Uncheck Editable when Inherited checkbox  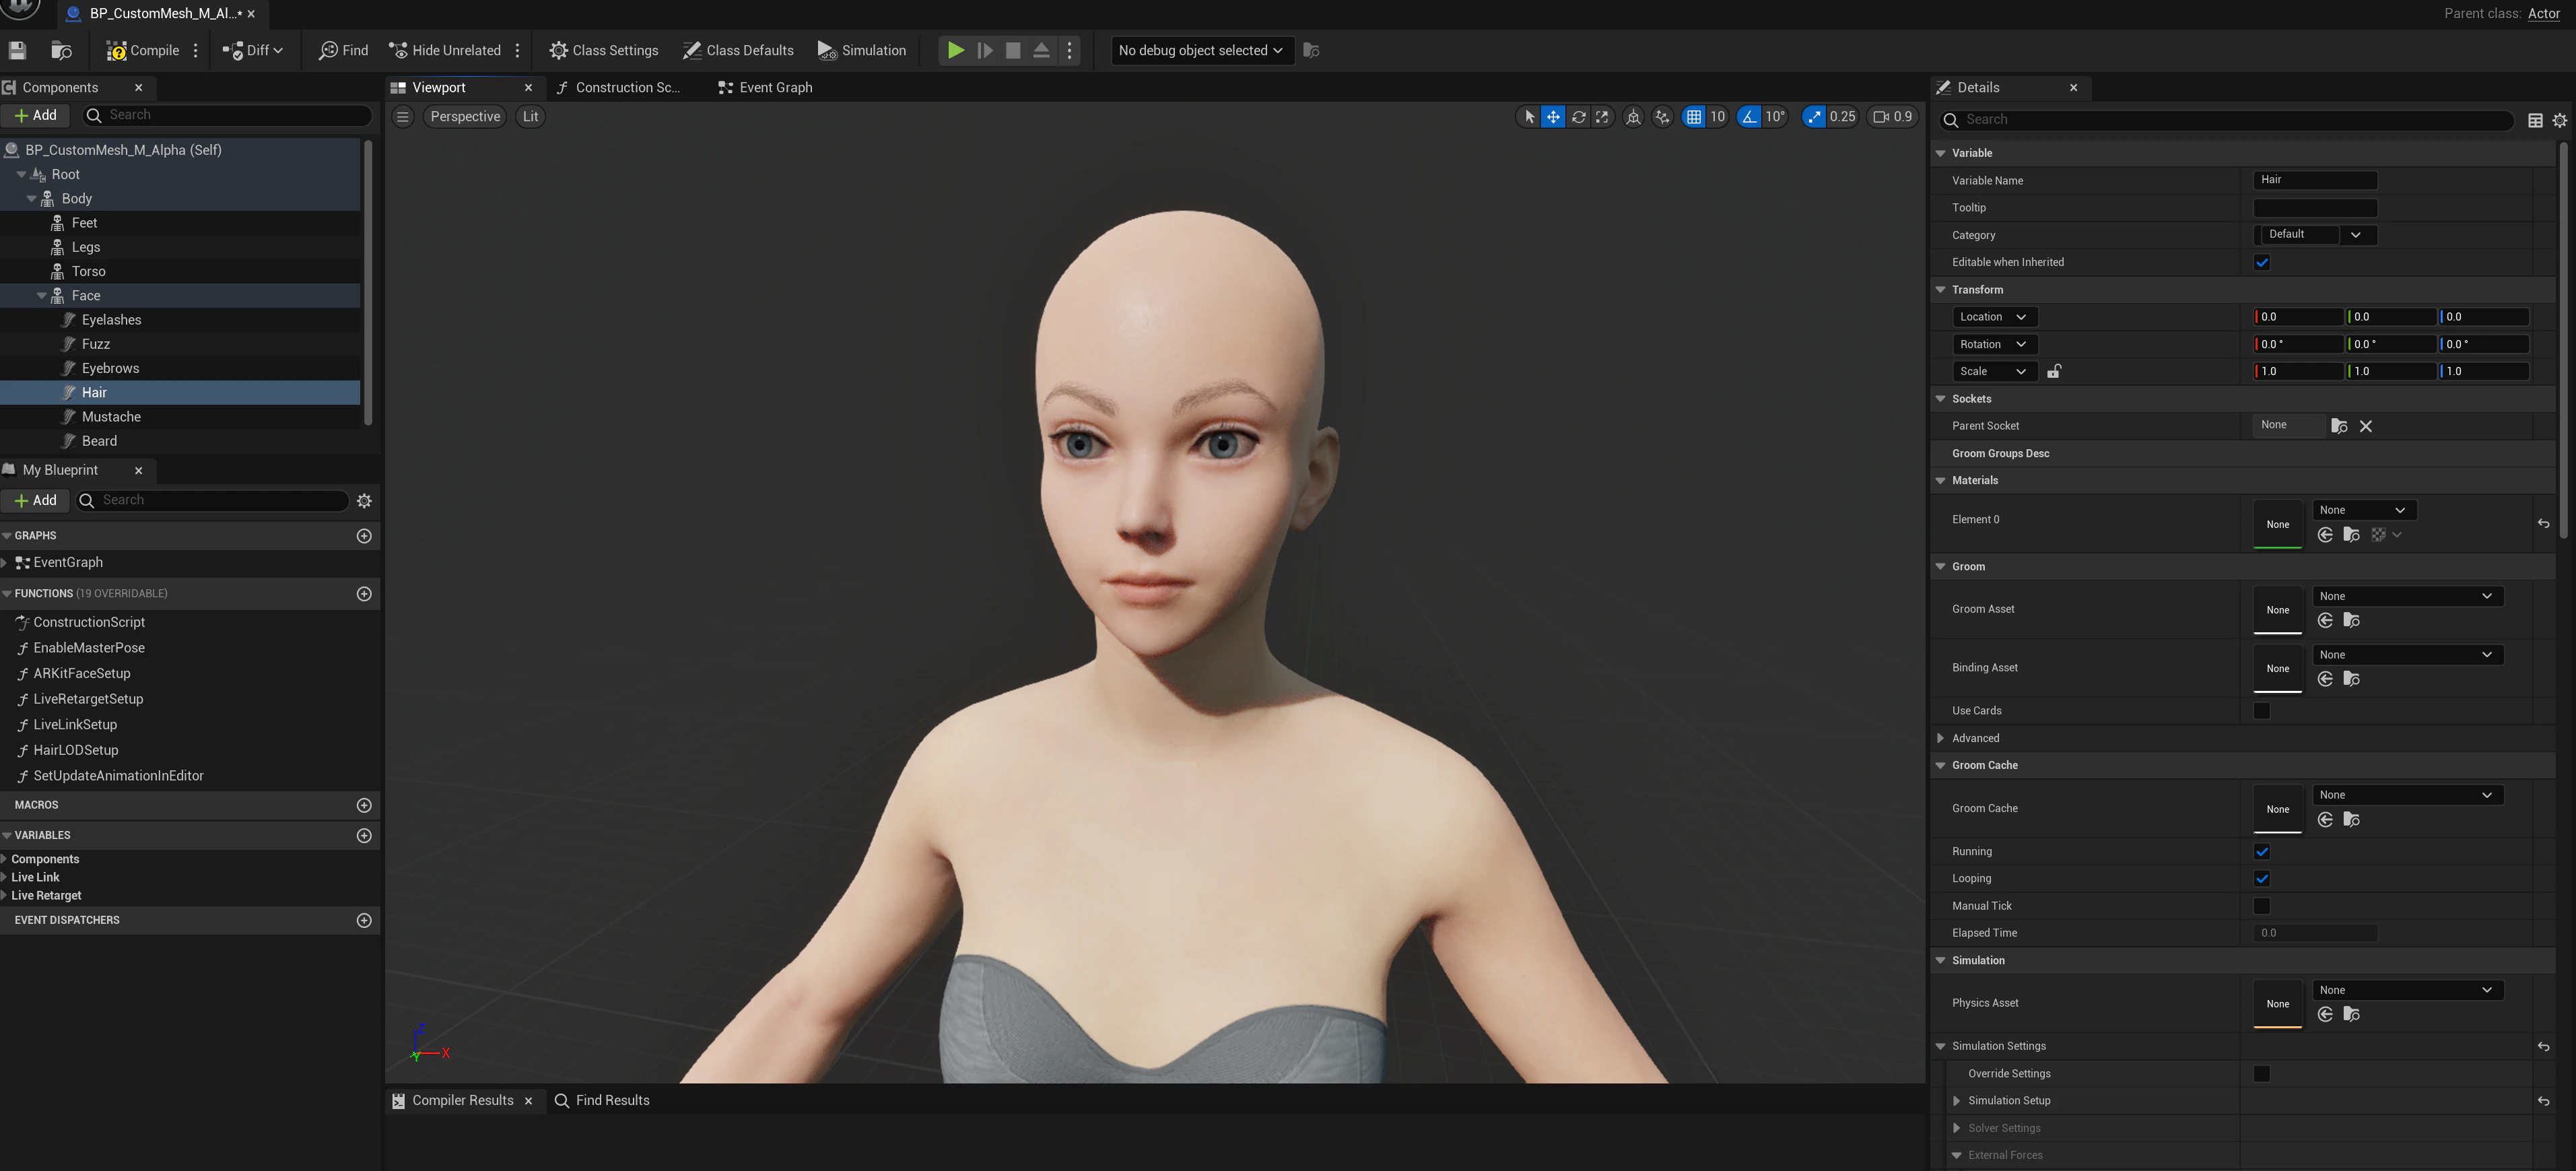(x=2262, y=262)
